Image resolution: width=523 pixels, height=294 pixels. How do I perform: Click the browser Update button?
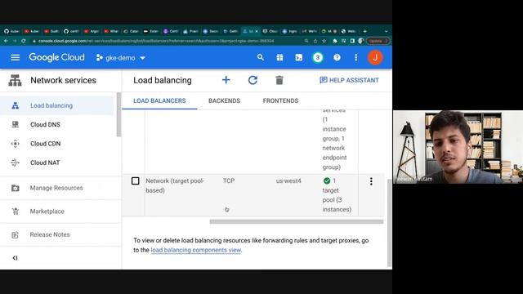coord(378,41)
